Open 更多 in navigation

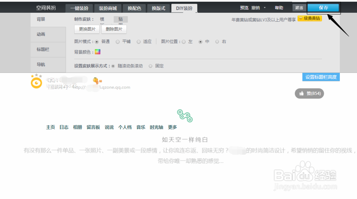[x=172, y=127]
